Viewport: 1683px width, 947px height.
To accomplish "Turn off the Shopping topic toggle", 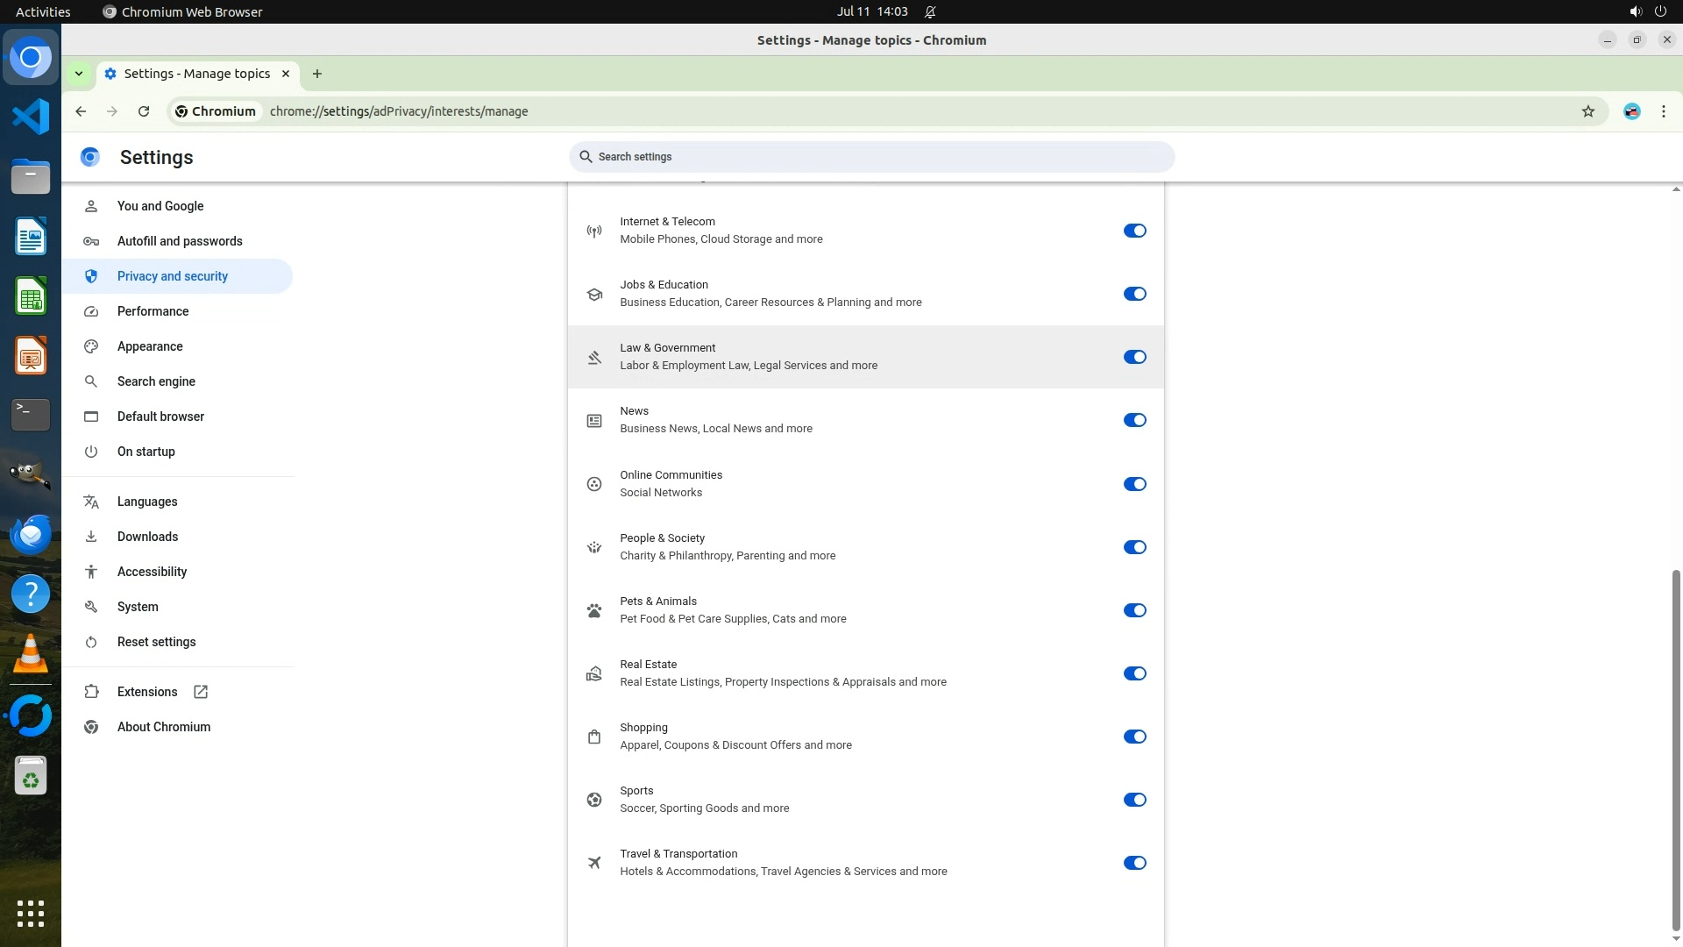I will click(1134, 737).
